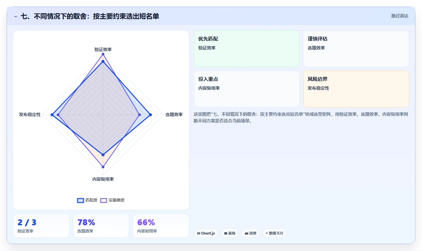The height and width of the screenshot is (251, 422).
Task: Toggle the 匹配度 legend swatch
Action: pyautogui.click(x=81, y=200)
